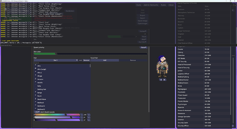This screenshot has height=129, width=237.
Task: Open the Hair Slot 1 dropdown
Action: click(x=56, y=60)
